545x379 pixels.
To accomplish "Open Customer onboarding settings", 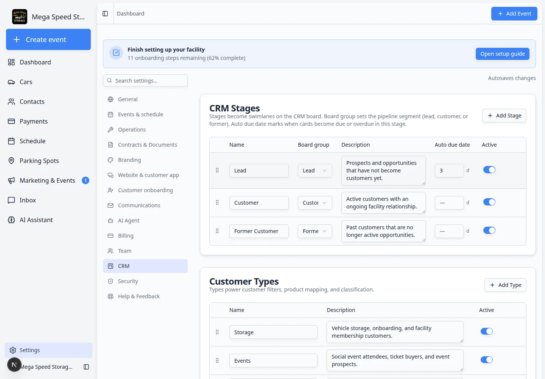I will click(x=145, y=190).
